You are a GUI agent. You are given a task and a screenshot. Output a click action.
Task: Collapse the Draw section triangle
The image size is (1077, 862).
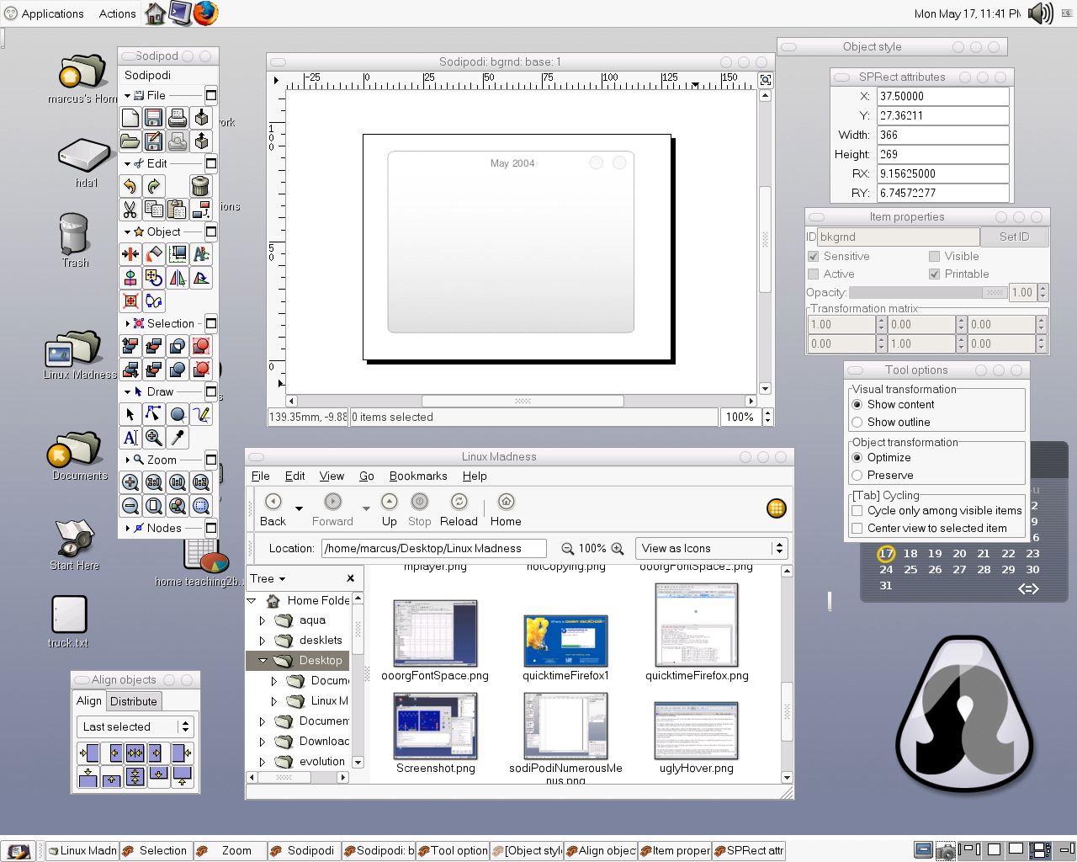[x=128, y=391]
